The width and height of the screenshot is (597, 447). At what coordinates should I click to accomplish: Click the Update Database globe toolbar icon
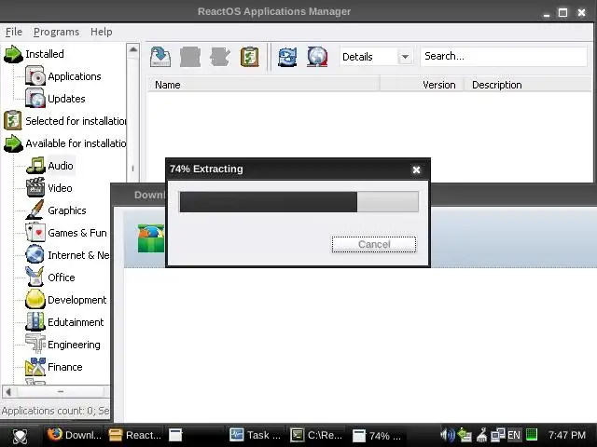[x=317, y=57]
